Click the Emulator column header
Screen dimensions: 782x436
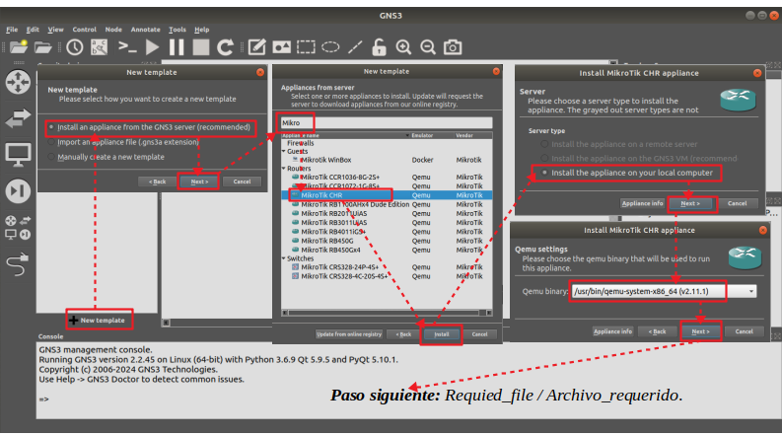(432, 136)
